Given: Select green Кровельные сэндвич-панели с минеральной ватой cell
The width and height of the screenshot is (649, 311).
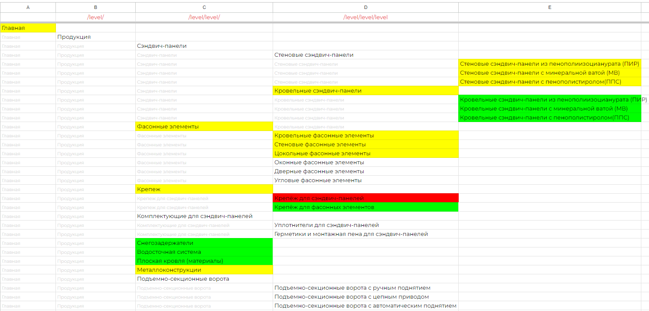Looking at the screenshot, I should coord(550,108).
